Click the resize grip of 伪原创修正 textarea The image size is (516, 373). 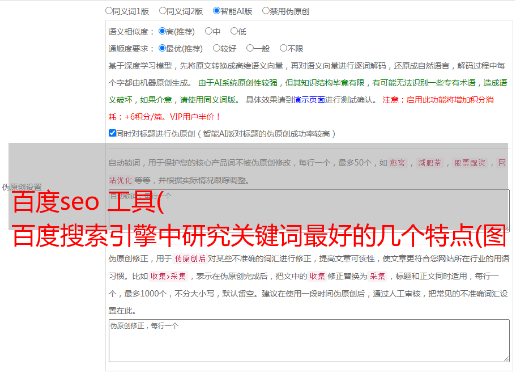point(506,359)
